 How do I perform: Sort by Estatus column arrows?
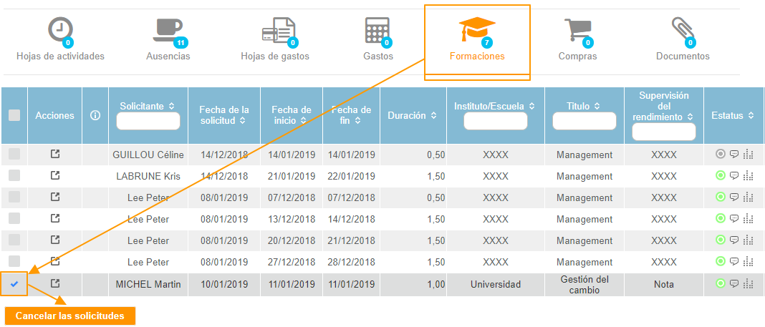pos(750,115)
